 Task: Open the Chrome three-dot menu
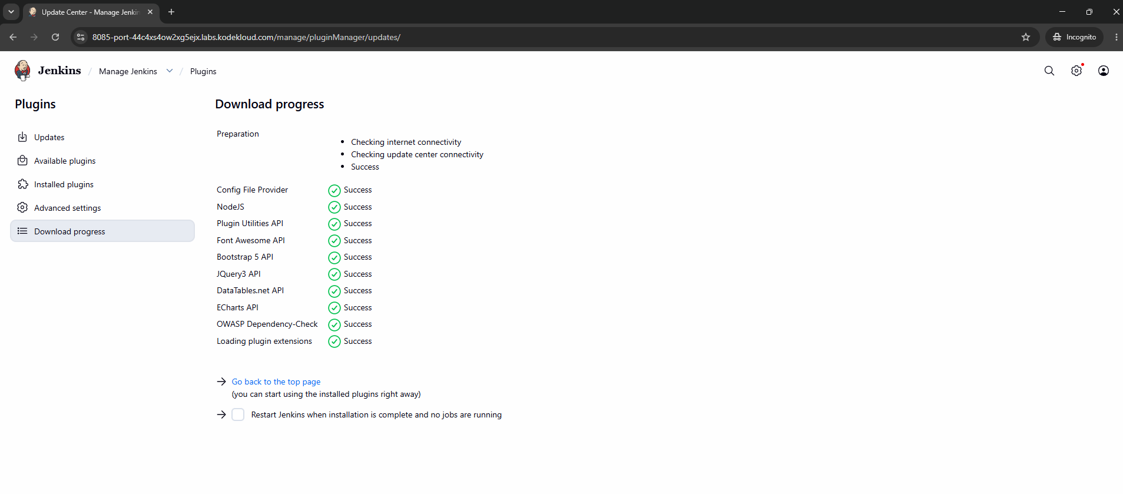coord(1116,37)
